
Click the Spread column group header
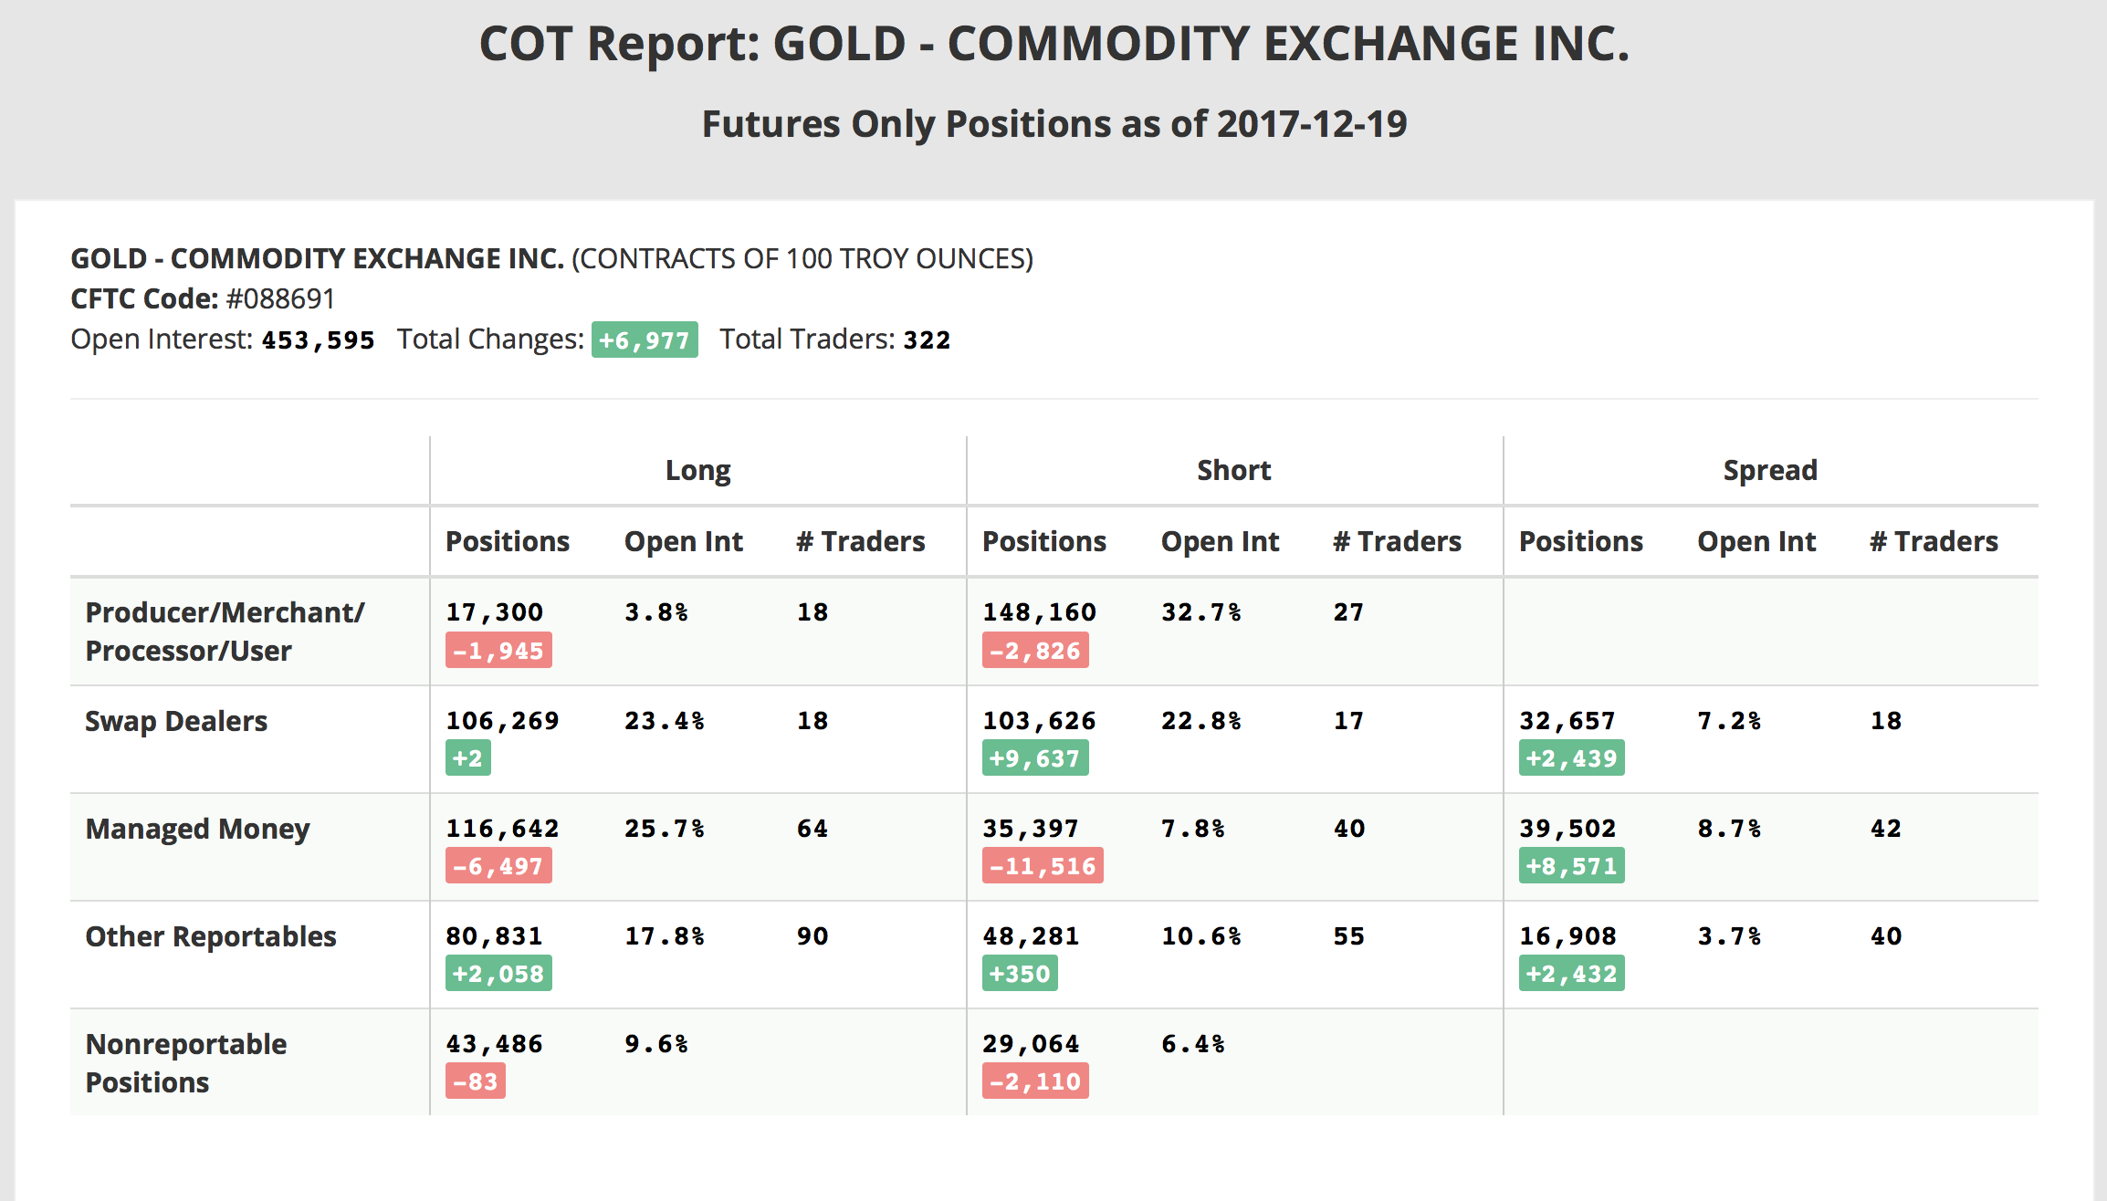click(1769, 471)
